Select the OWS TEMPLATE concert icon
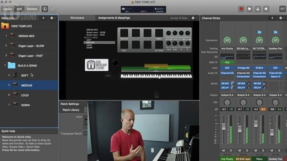The height and width of the screenshot is (161, 287). 5,26
